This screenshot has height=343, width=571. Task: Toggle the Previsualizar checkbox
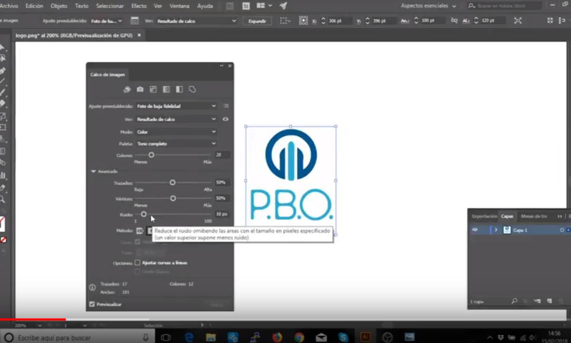(92, 304)
